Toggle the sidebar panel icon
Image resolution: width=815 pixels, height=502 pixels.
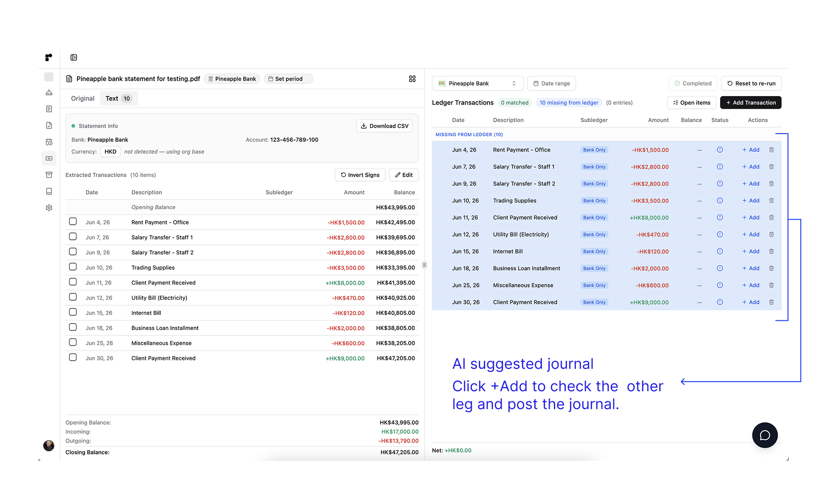point(74,58)
